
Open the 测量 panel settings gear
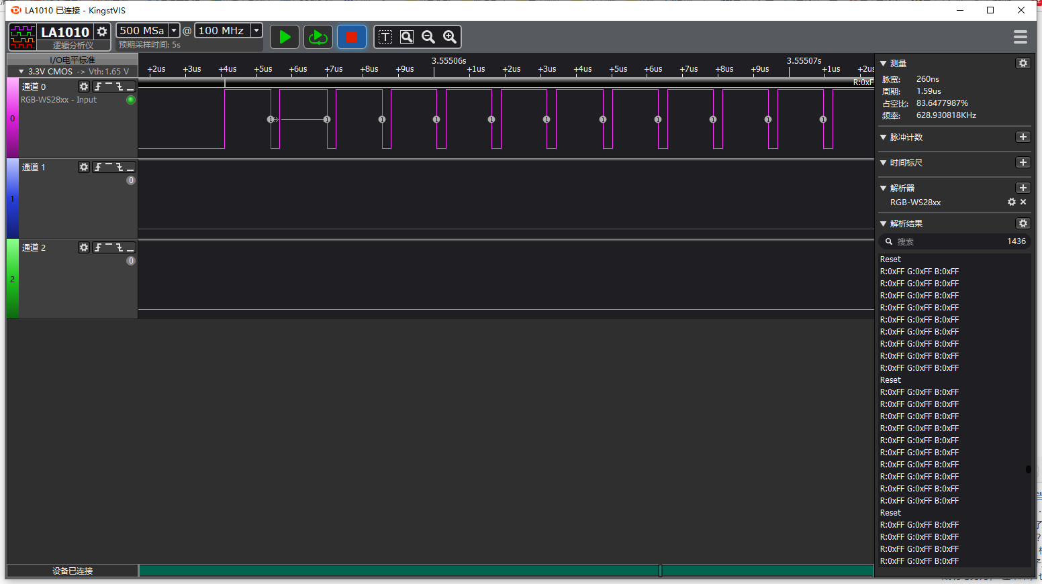[x=1023, y=63]
